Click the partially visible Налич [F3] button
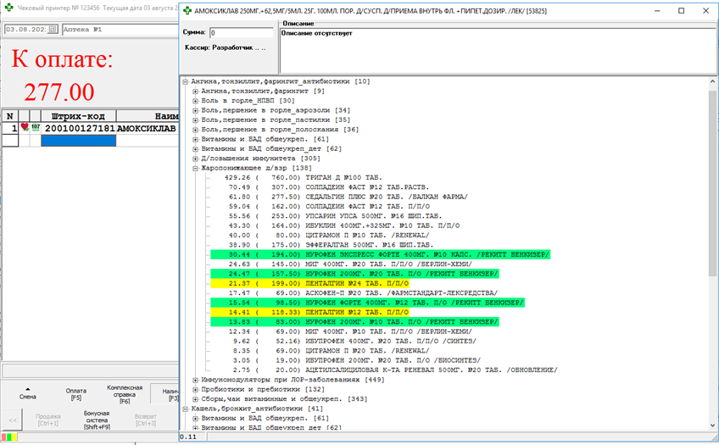Screen dimensions: 719x445 point(165,394)
